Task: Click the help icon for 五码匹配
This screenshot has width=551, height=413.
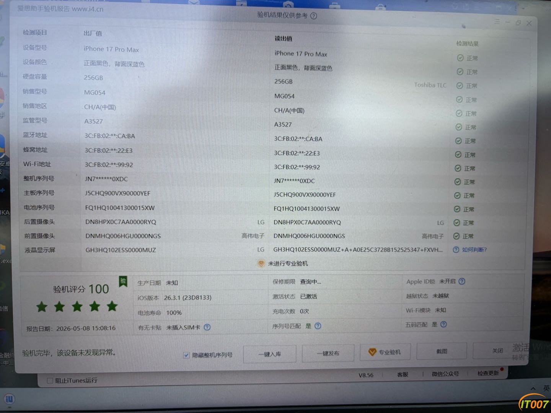Action: [443, 324]
